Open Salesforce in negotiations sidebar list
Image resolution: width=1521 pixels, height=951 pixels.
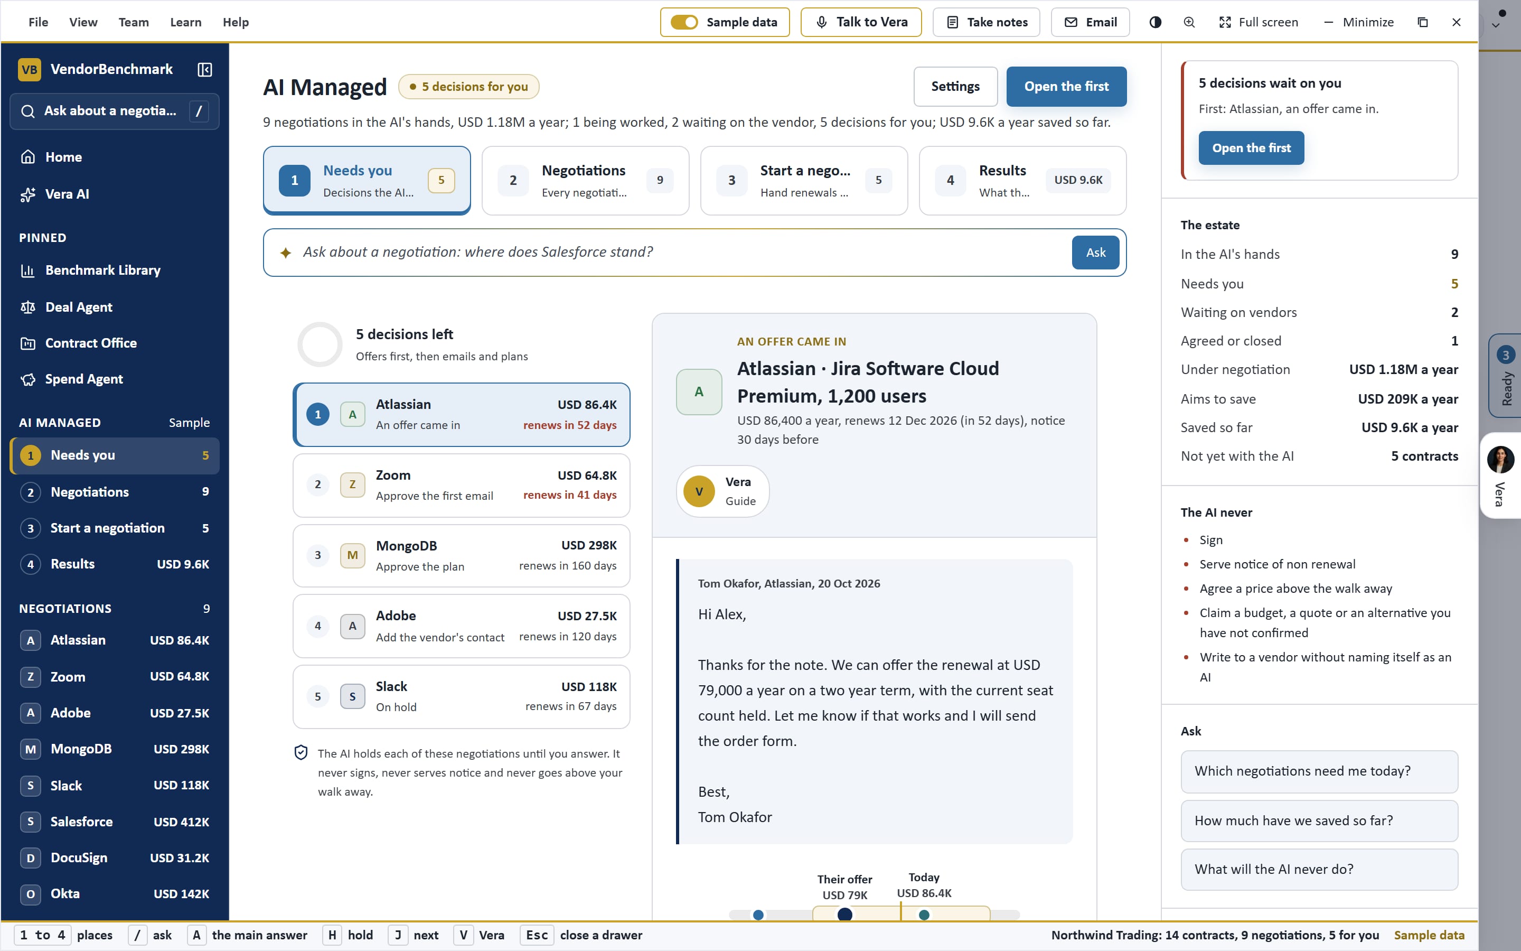[115, 822]
